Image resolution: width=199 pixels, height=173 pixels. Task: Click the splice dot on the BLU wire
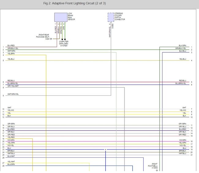click(105, 149)
